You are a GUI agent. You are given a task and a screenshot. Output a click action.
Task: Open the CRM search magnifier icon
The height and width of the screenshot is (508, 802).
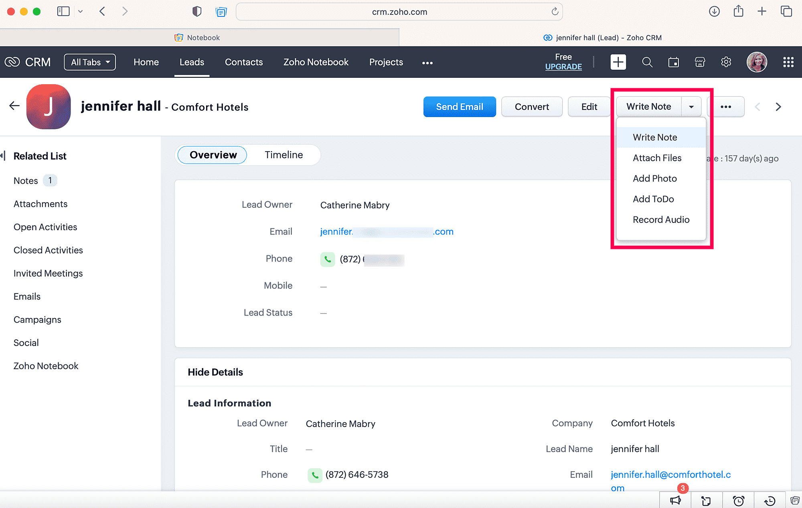(x=647, y=62)
